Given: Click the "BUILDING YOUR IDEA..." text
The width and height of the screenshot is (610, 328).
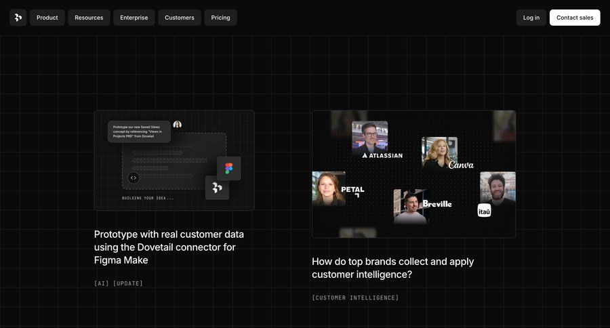Looking at the screenshot, I should (x=148, y=198).
